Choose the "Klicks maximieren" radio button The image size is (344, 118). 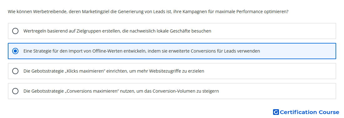coord(15,71)
